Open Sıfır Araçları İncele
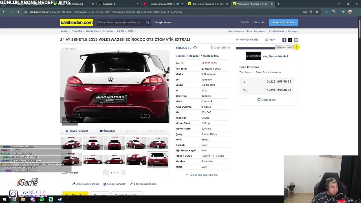This screenshot has height=203, width=361. [143, 184]
